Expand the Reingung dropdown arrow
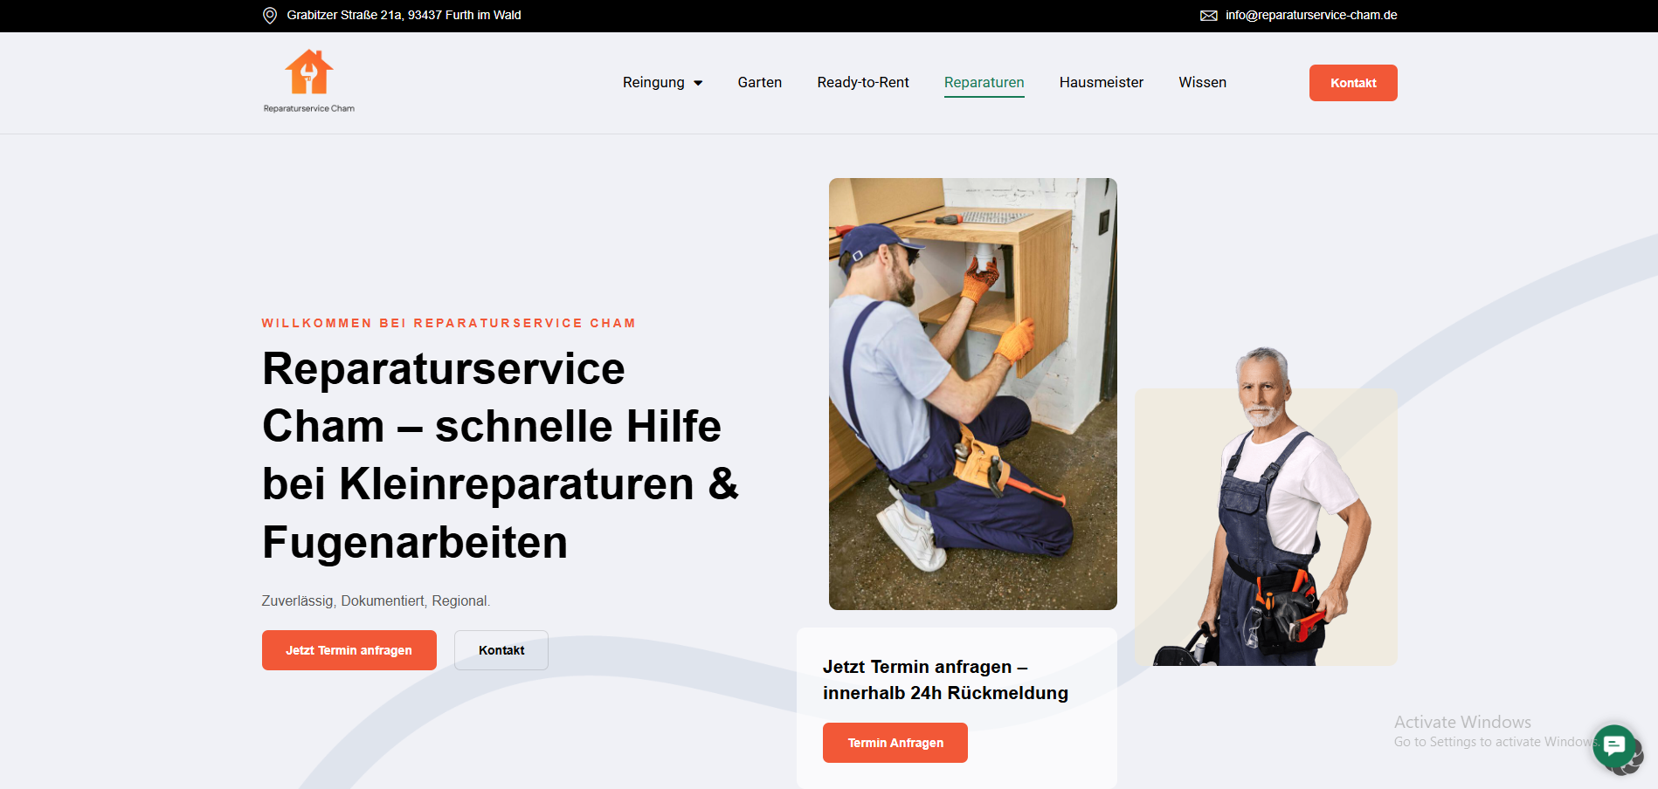Screen dimensions: 1658x789 click(x=698, y=83)
